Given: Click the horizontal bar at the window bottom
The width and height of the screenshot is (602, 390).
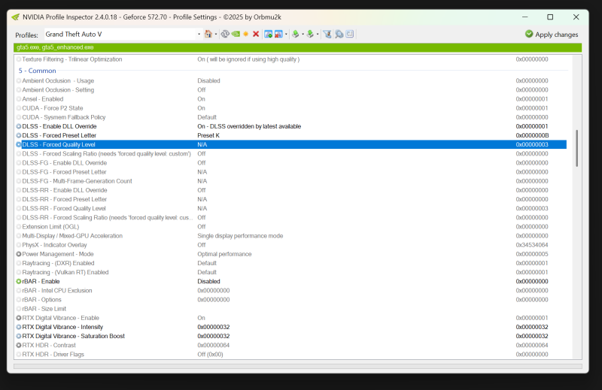Looking at the screenshot, I should (297, 366).
